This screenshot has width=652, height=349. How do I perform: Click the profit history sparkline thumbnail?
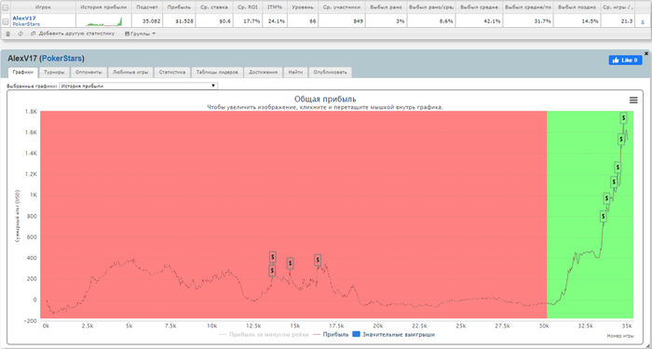[x=104, y=21]
